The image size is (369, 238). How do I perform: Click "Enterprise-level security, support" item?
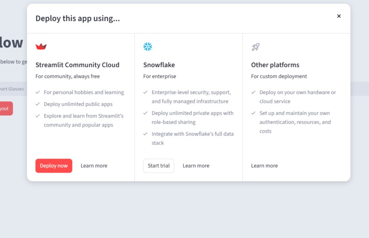(191, 97)
